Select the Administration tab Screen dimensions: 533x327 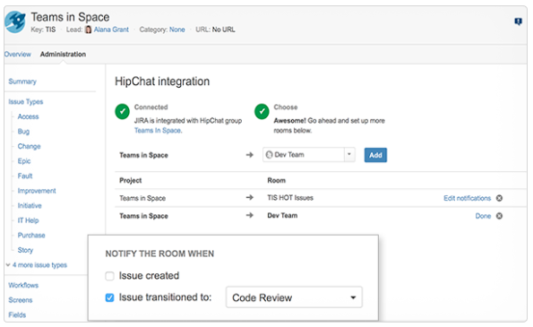point(63,55)
